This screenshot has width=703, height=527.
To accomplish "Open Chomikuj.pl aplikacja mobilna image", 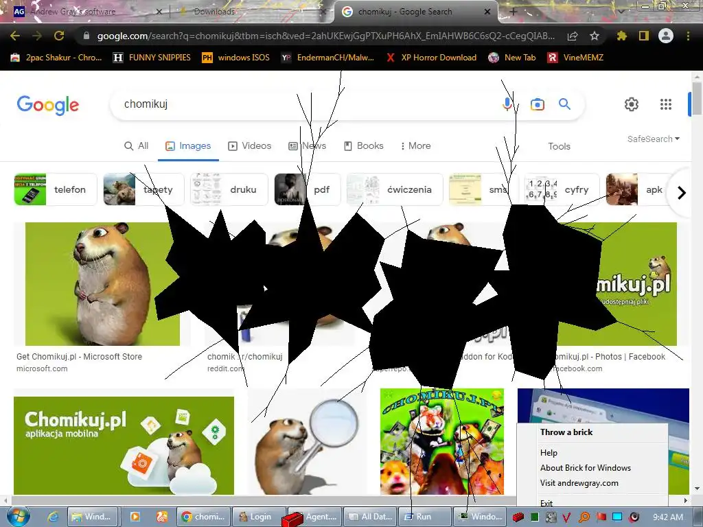I will pyautogui.click(x=124, y=445).
